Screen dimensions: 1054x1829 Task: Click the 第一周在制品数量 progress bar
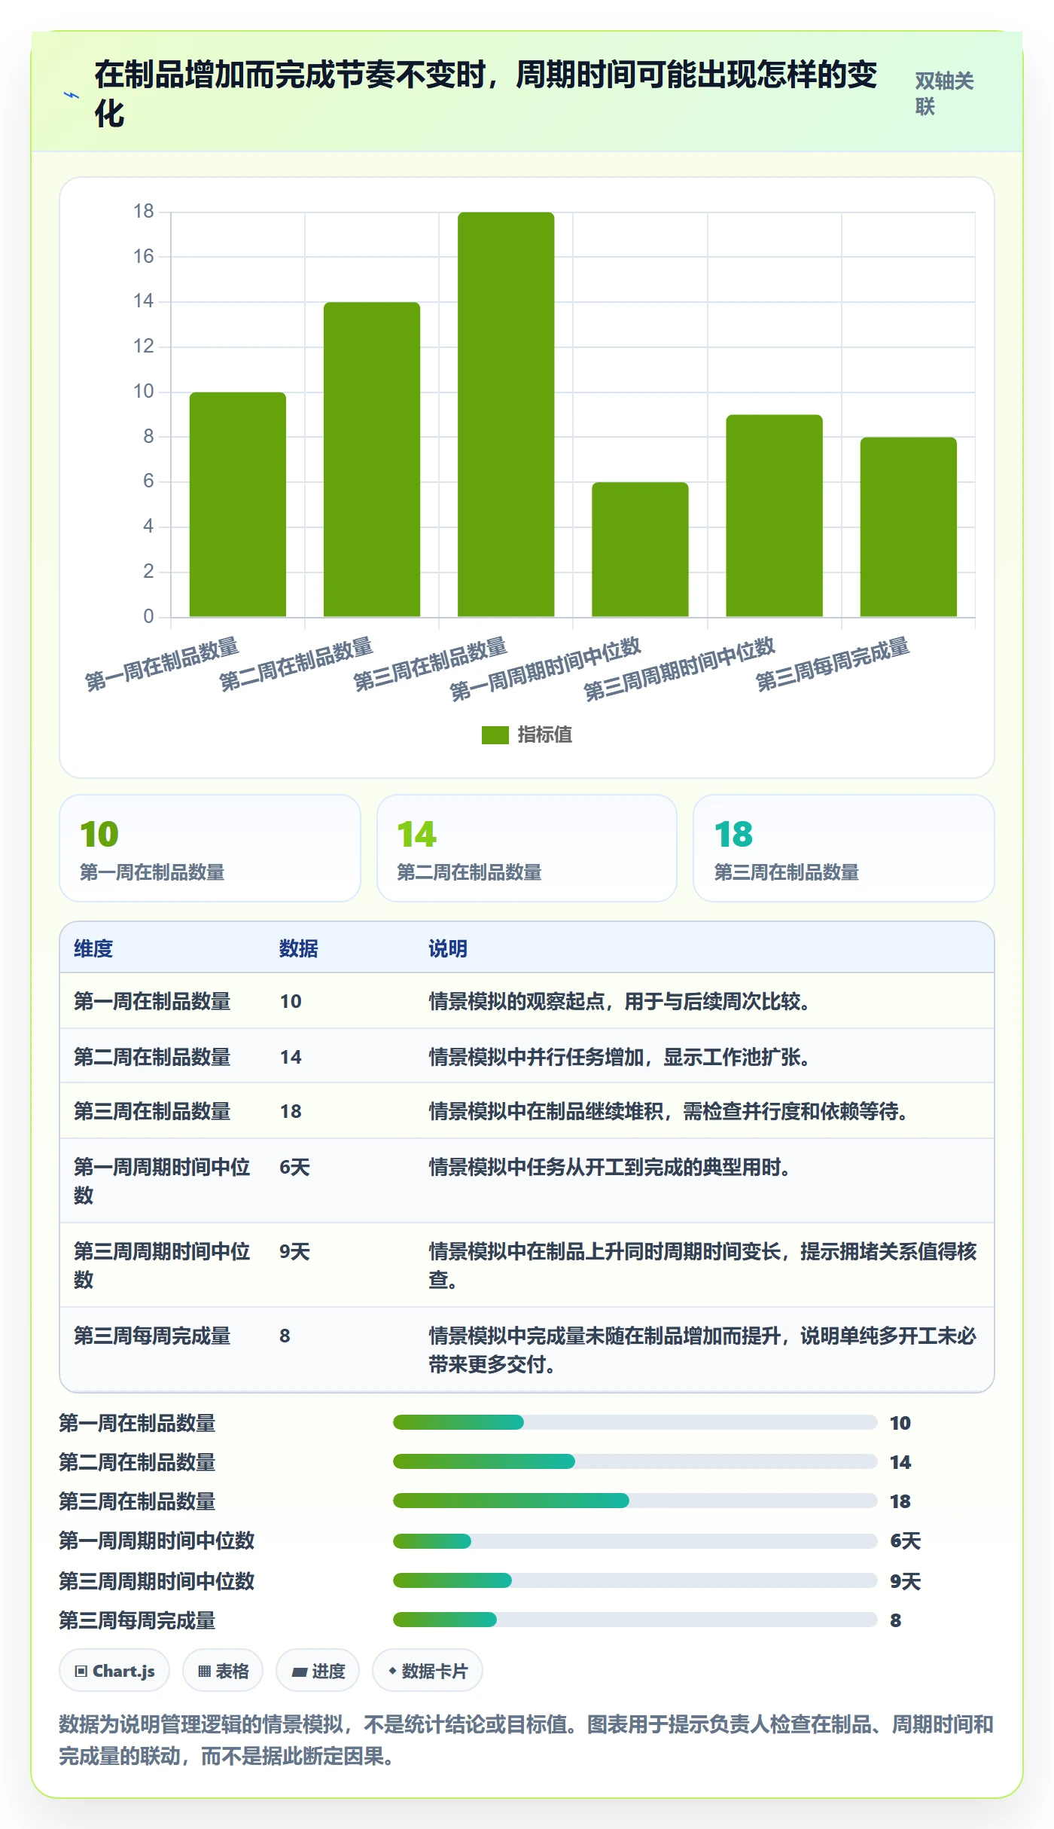coord(635,1422)
